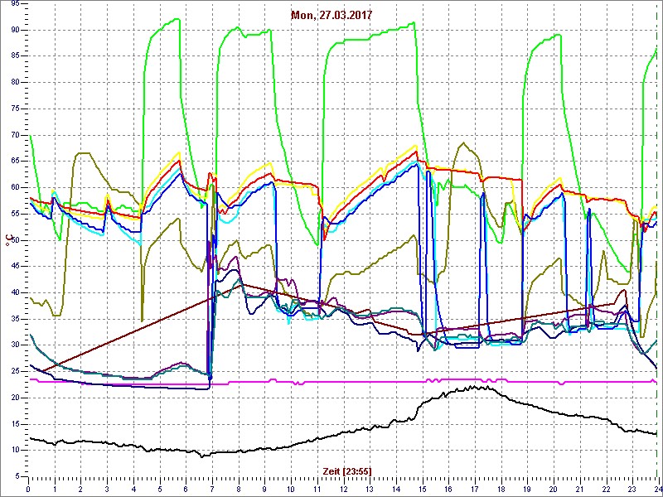Click the hour label '9' on the time axis
This screenshot has height=497, width=663.
coord(264,487)
